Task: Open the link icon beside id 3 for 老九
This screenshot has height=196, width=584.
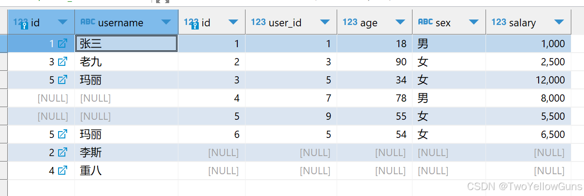Action: (63, 62)
